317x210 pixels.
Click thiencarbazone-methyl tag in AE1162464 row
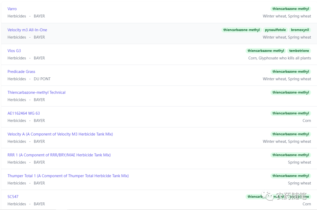point(291,113)
